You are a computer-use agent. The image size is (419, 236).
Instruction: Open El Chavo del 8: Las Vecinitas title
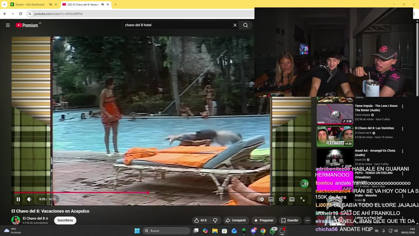(x=374, y=128)
